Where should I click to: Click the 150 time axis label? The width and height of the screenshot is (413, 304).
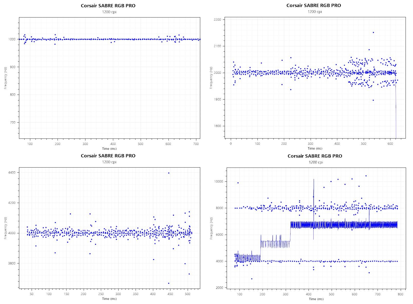tap(66, 294)
